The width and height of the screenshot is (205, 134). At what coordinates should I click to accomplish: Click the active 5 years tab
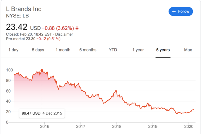pos(163,50)
